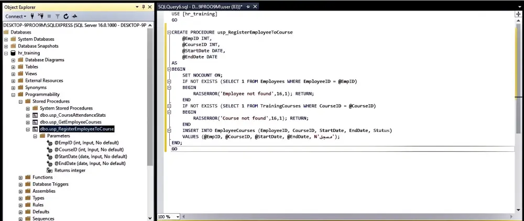Viewport: 524px width, 221px height.
Task: Click the query editor scroll-up arrow
Action: (519, 20)
